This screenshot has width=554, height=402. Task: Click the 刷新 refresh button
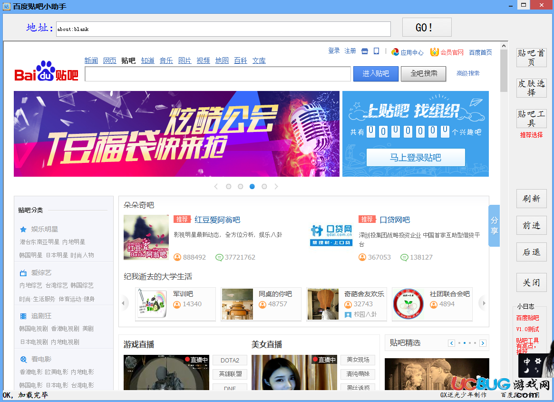click(531, 199)
